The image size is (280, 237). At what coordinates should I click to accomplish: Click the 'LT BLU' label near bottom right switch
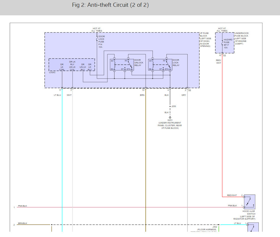click(x=238, y=223)
